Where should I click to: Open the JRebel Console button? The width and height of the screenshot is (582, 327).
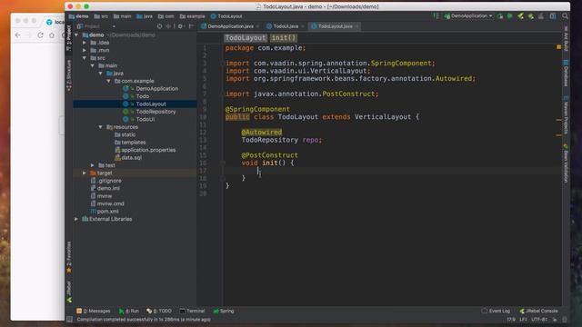pyautogui.click(x=538, y=311)
